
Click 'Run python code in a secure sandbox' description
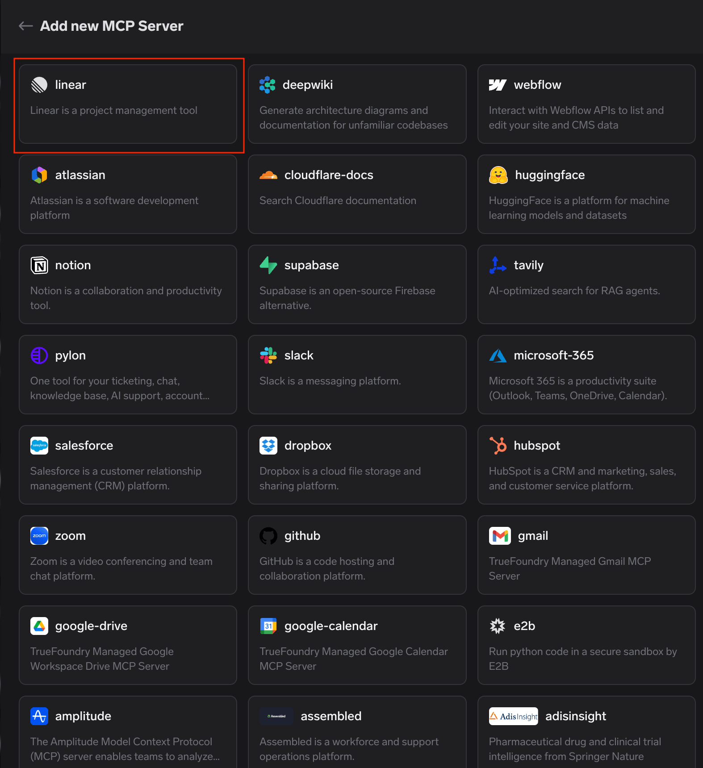(x=583, y=659)
